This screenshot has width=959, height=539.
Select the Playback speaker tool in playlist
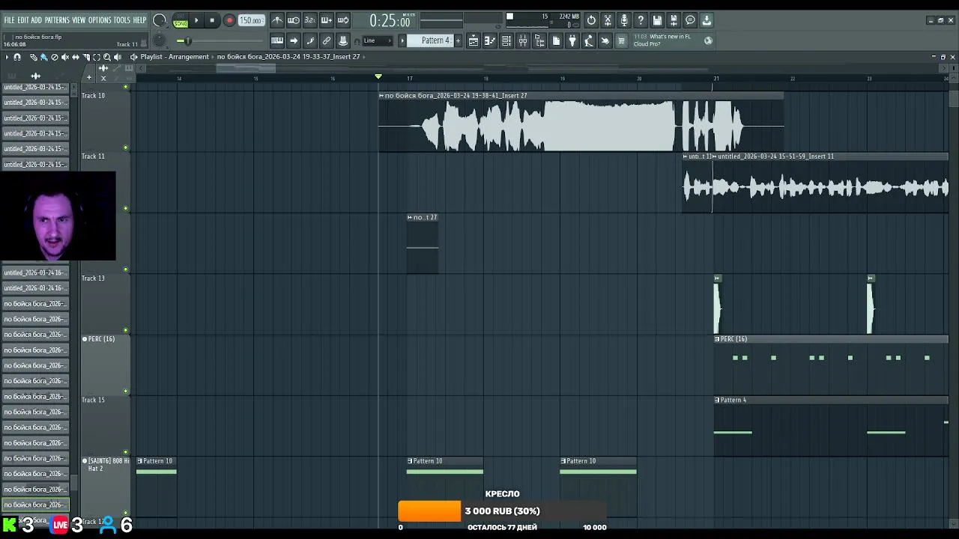tap(118, 57)
